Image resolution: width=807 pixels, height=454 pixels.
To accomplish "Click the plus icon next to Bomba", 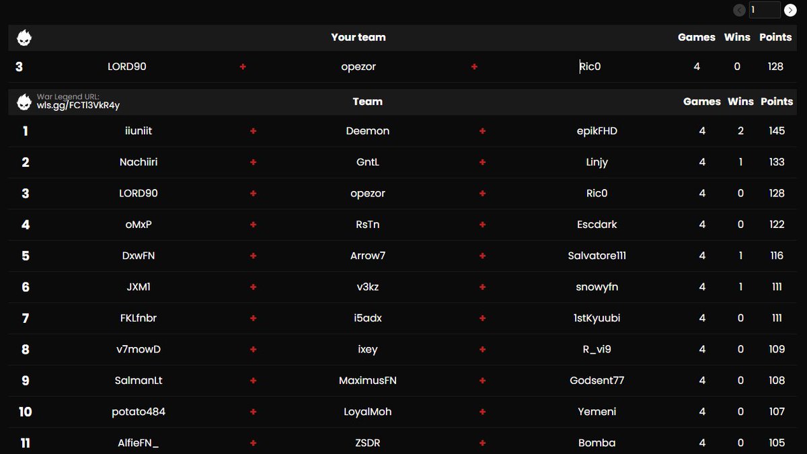I will 482,443.
